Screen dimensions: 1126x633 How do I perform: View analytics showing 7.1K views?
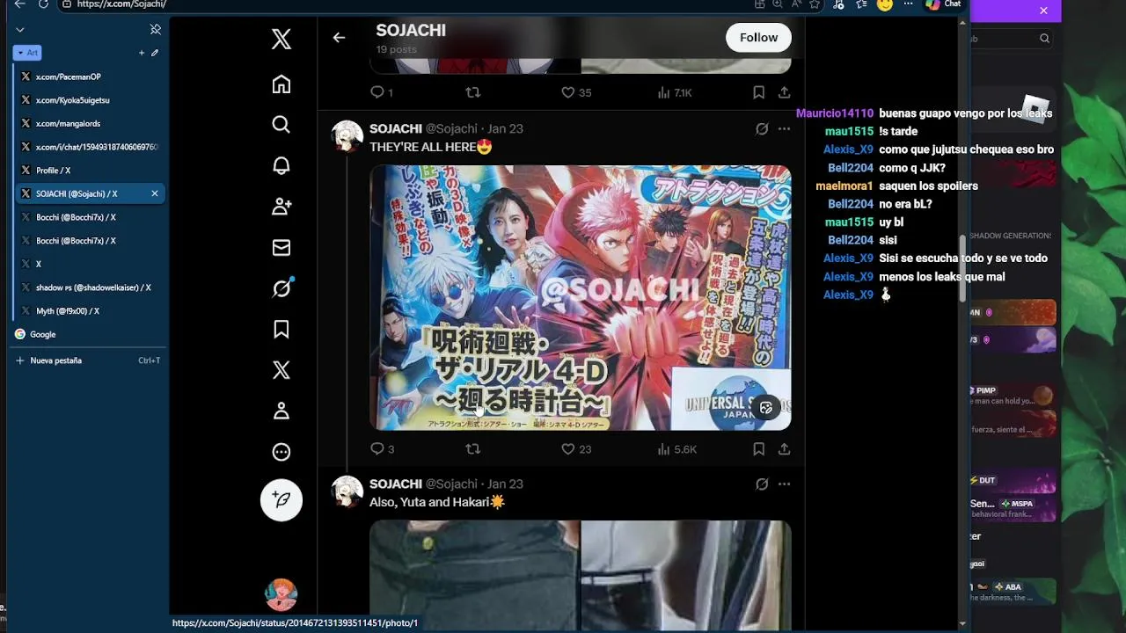coord(675,92)
